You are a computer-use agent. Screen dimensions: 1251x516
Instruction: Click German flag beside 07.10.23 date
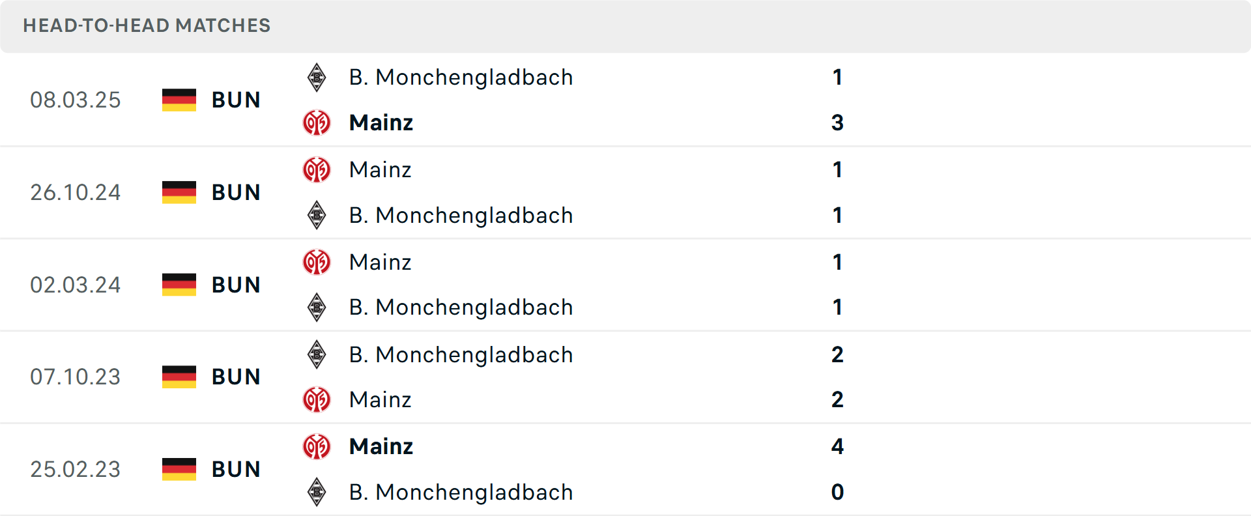(179, 377)
